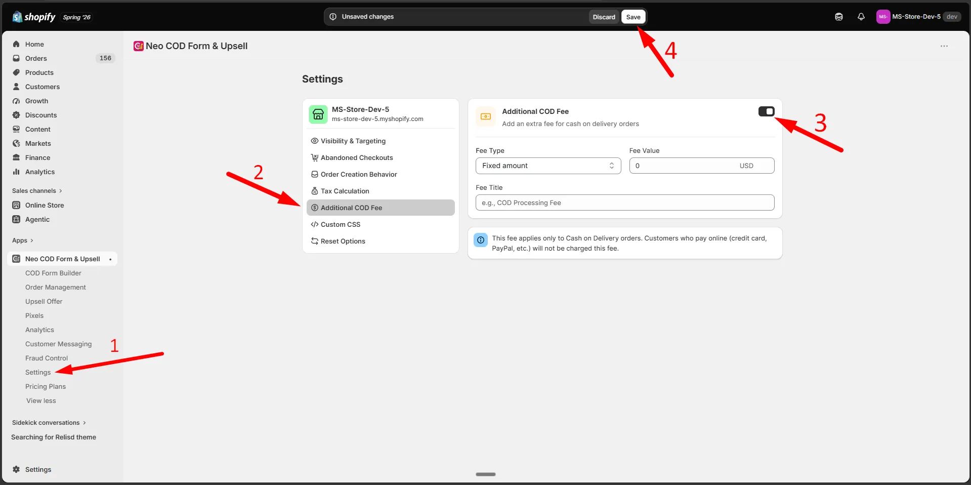Click the Discounts badge icon
This screenshot has height=485, width=971.
[16, 115]
